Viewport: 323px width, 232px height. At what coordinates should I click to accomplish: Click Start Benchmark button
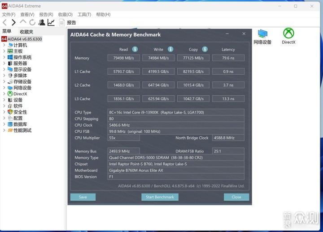click(x=160, y=197)
